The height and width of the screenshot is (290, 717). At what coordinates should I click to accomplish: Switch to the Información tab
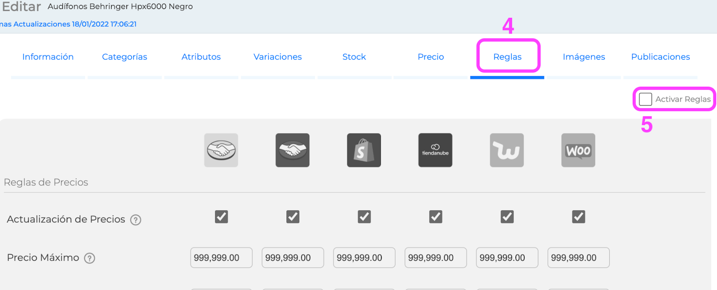pyautogui.click(x=48, y=57)
